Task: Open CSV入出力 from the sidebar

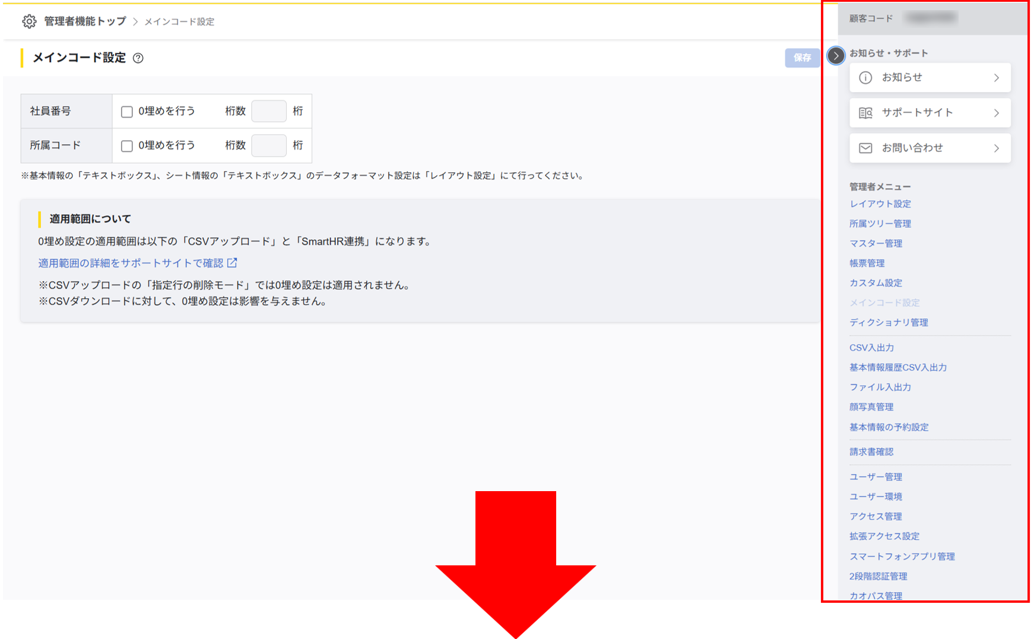Action: (x=871, y=347)
